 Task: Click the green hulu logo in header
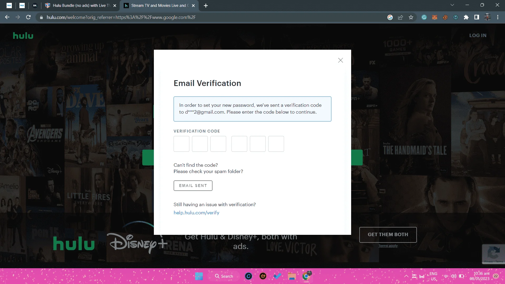pyautogui.click(x=23, y=35)
